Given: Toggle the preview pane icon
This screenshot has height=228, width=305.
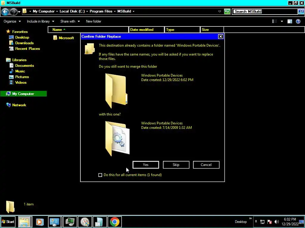Looking at the screenshot, I should [290, 21].
